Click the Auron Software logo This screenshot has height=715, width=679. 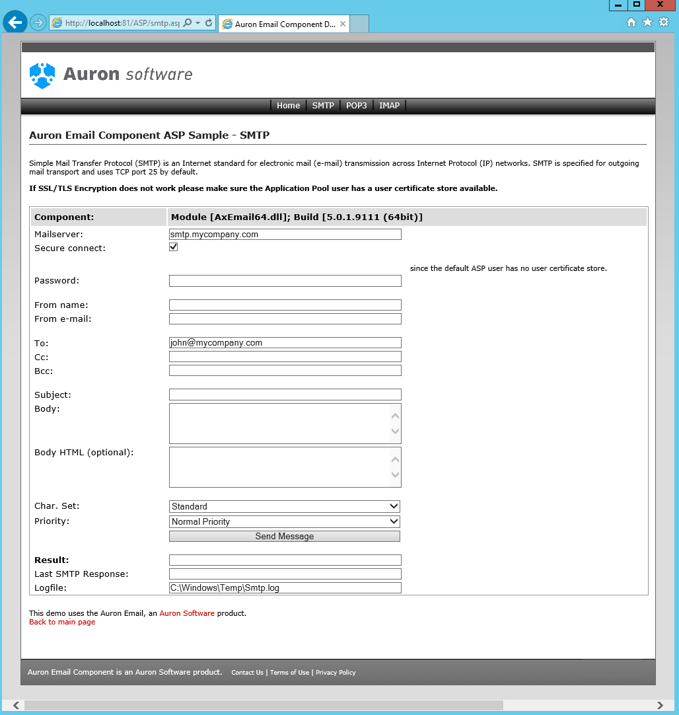coord(111,75)
